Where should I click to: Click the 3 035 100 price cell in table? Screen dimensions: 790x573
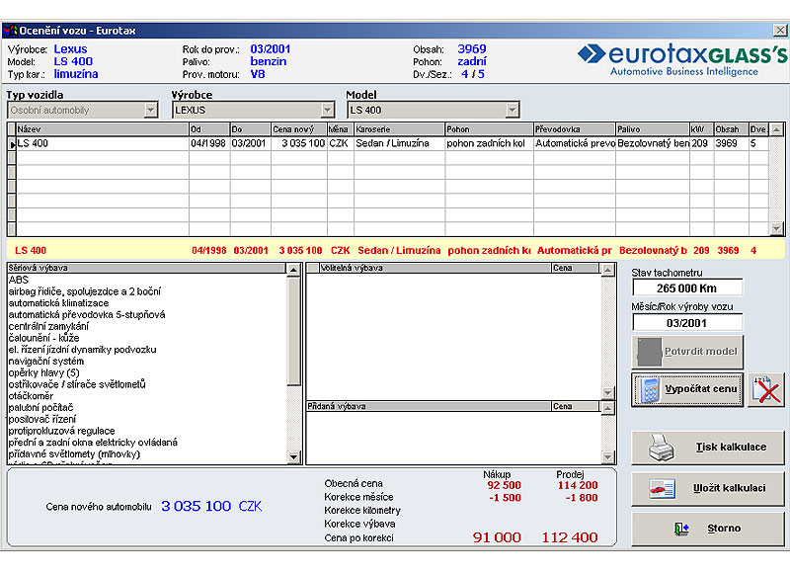pyautogui.click(x=299, y=143)
